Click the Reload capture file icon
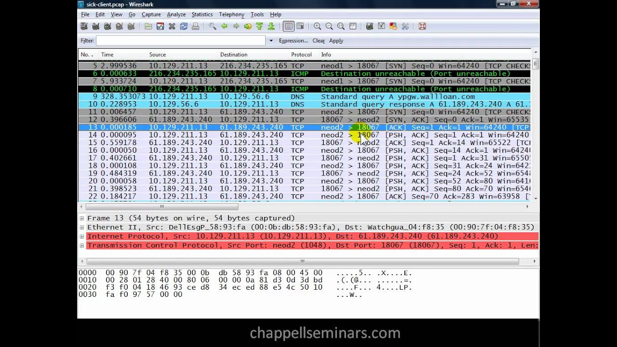This screenshot has height=347, width=617. [x=184, y=26]
